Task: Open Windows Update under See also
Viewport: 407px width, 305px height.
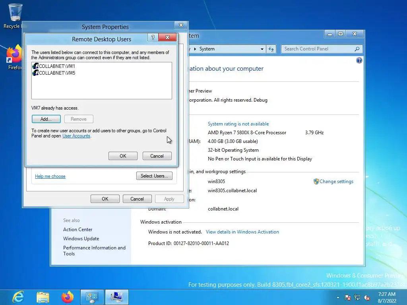Action: (81, 239)
